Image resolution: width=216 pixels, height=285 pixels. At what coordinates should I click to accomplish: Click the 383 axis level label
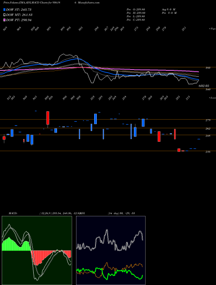(x=208, y=68)
